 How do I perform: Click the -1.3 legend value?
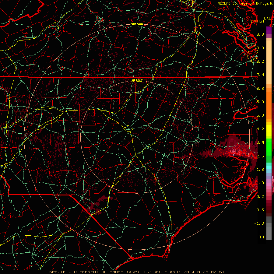259,223
